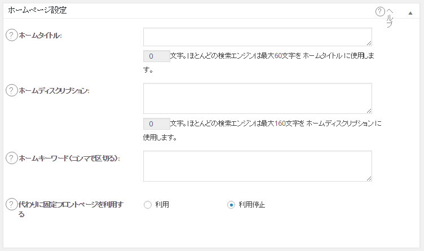
Task: Click the ホームタイトル: label
Action: (40, 36)
